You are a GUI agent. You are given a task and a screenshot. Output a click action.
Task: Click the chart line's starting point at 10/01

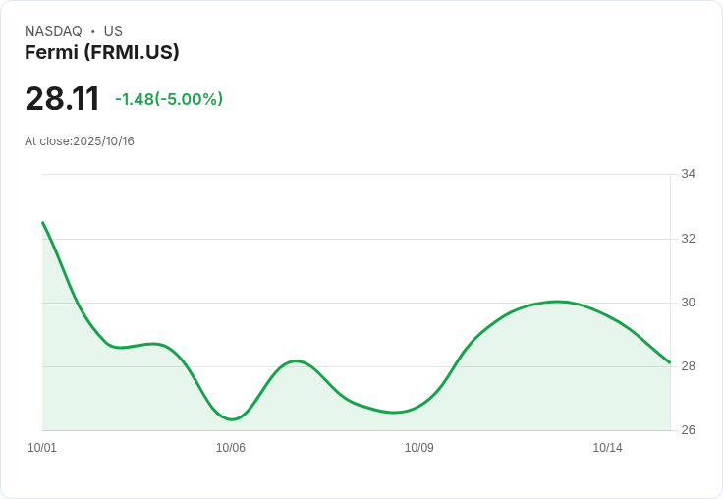point(43,223)
